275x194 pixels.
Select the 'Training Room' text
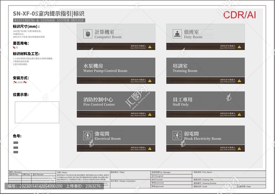(185, 71)
